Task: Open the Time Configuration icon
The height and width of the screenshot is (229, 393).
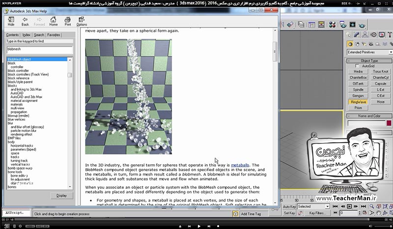Action: point(365,213)
